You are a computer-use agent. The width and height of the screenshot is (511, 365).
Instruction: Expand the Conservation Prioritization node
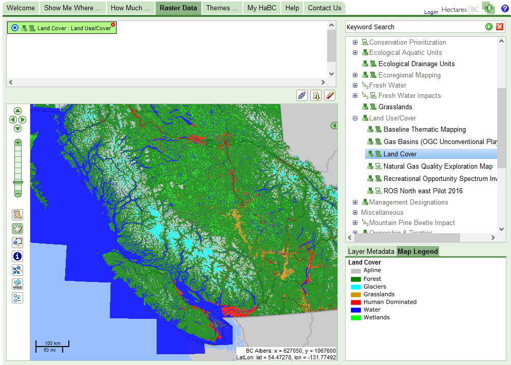click(355, 42)
